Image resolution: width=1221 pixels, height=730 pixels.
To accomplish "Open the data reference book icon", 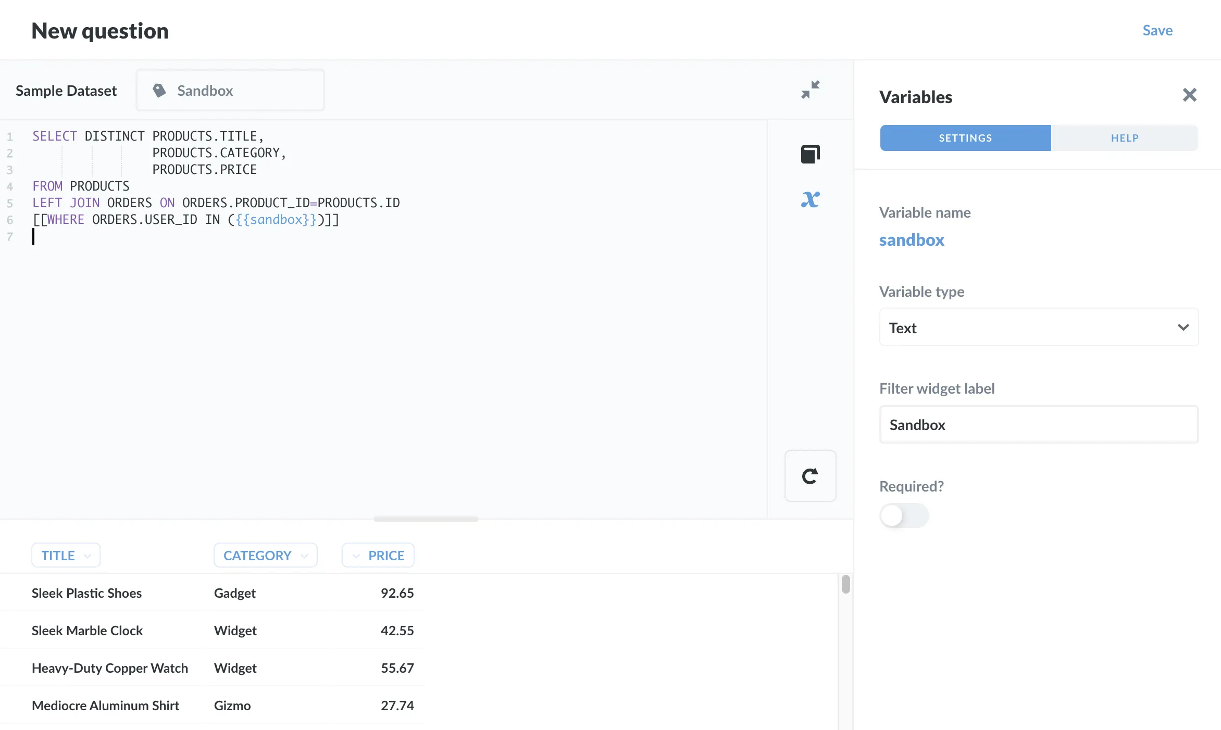I will click(810, 154).
